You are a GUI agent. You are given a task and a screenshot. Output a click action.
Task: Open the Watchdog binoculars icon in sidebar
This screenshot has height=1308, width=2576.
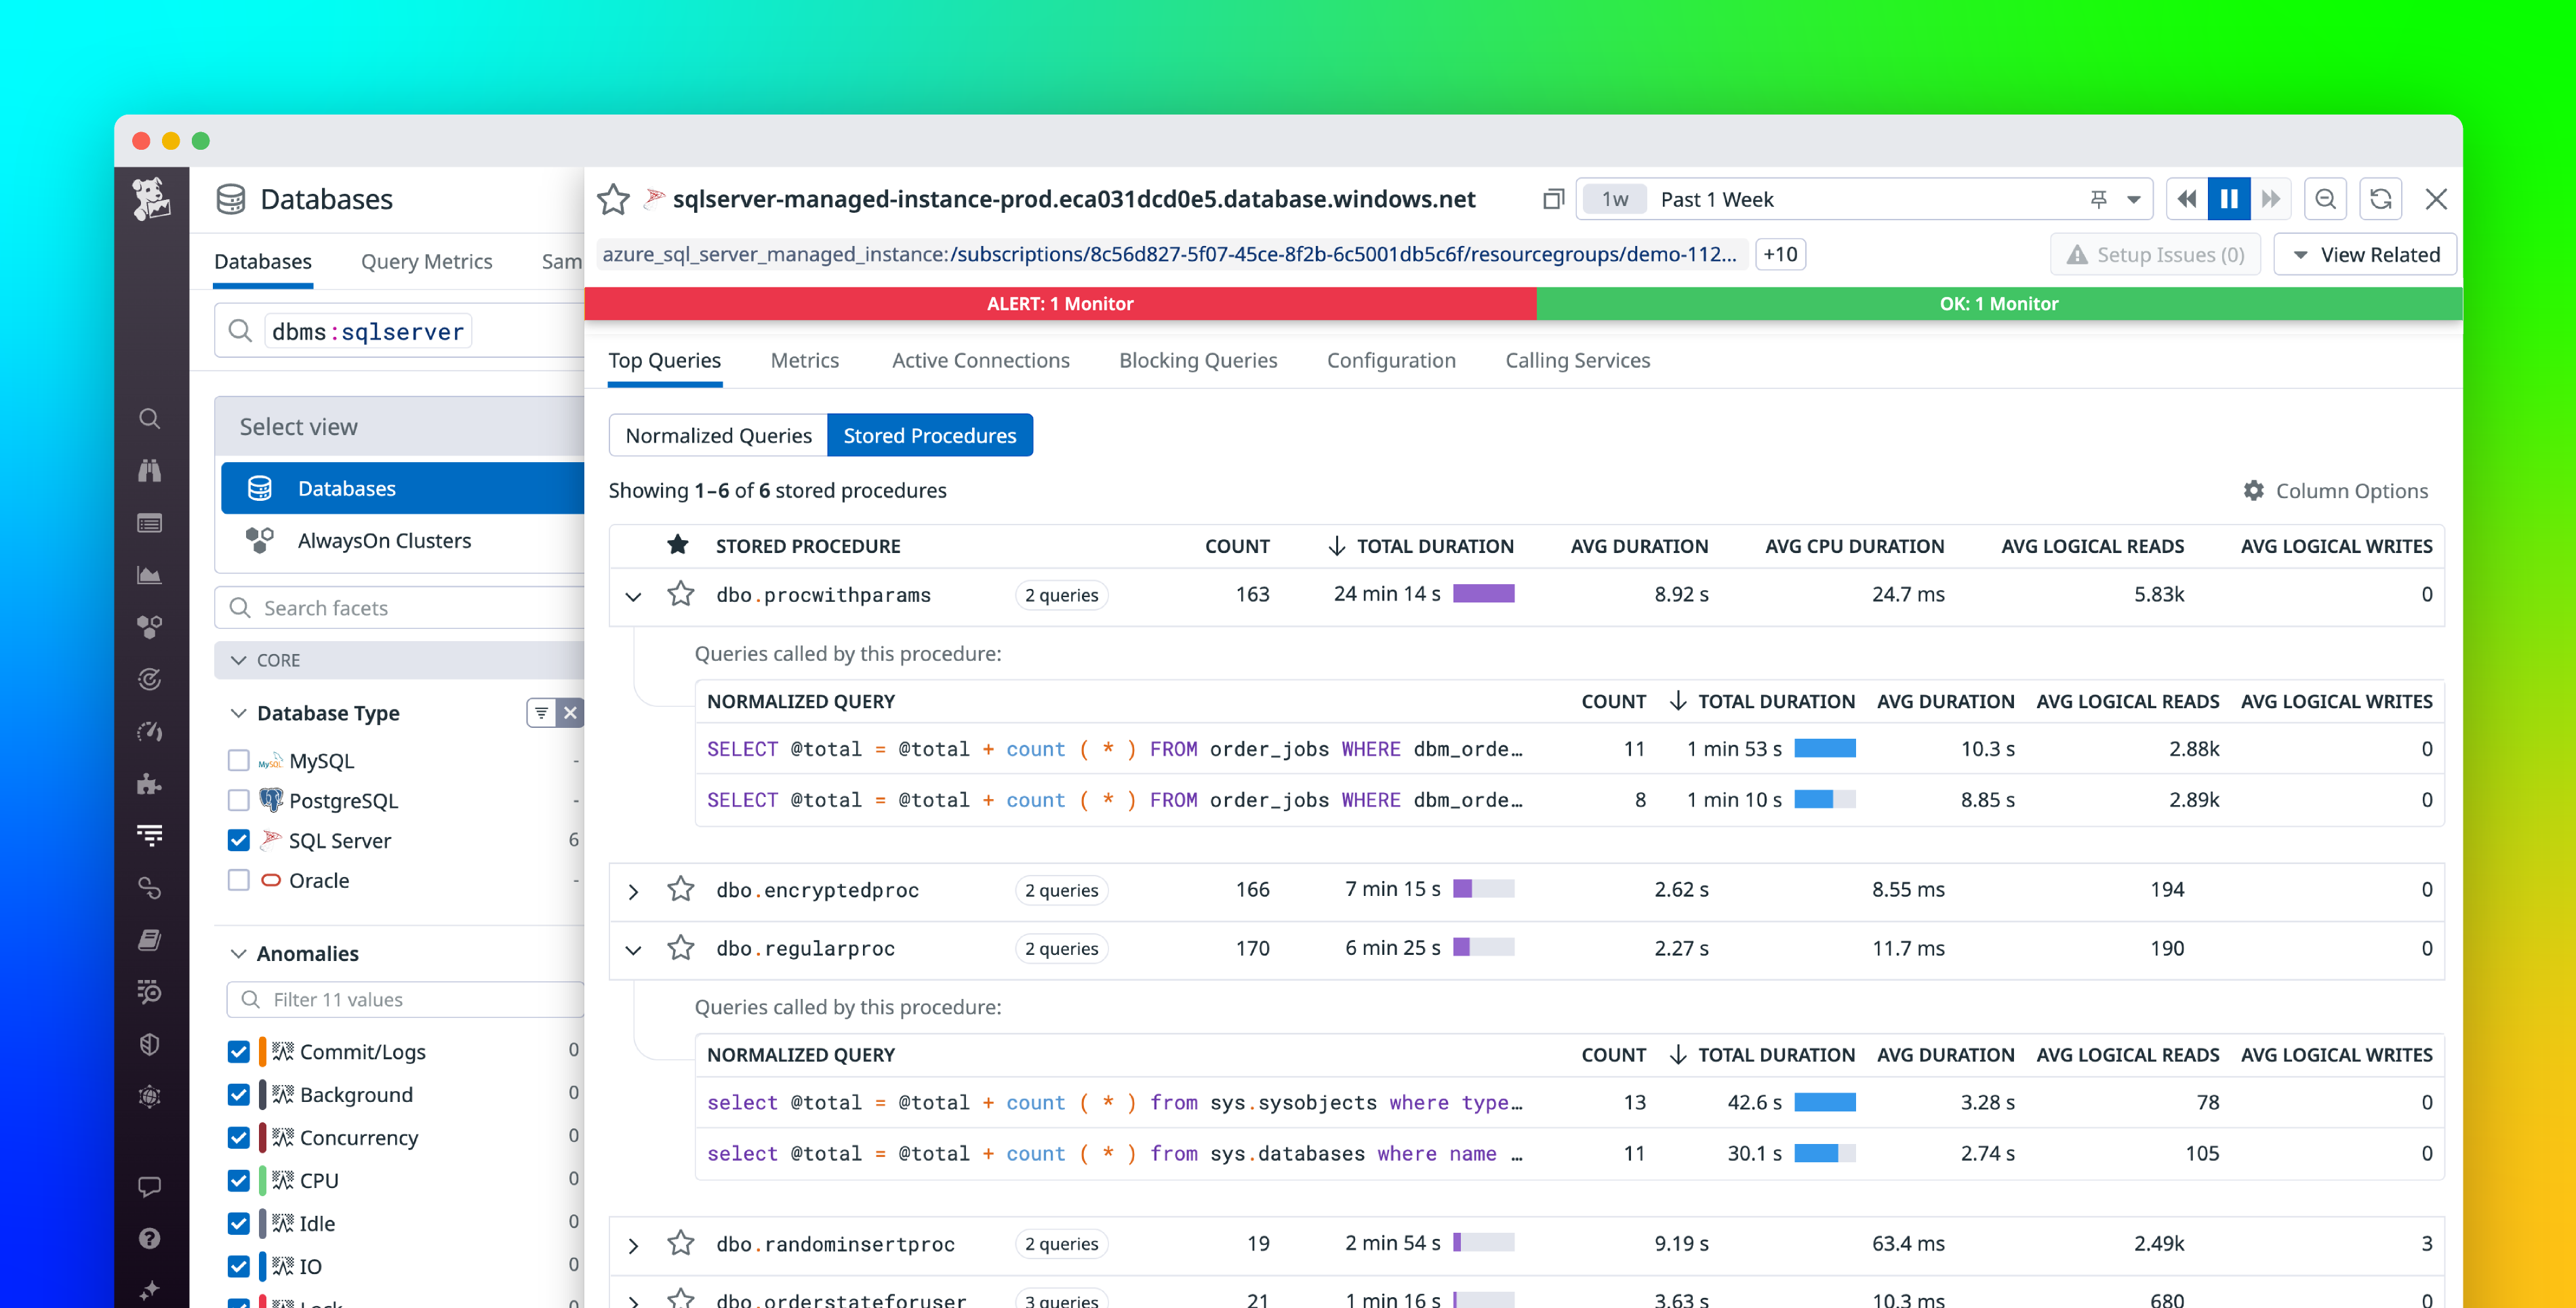pyautogui.click(x=150, y=470)
